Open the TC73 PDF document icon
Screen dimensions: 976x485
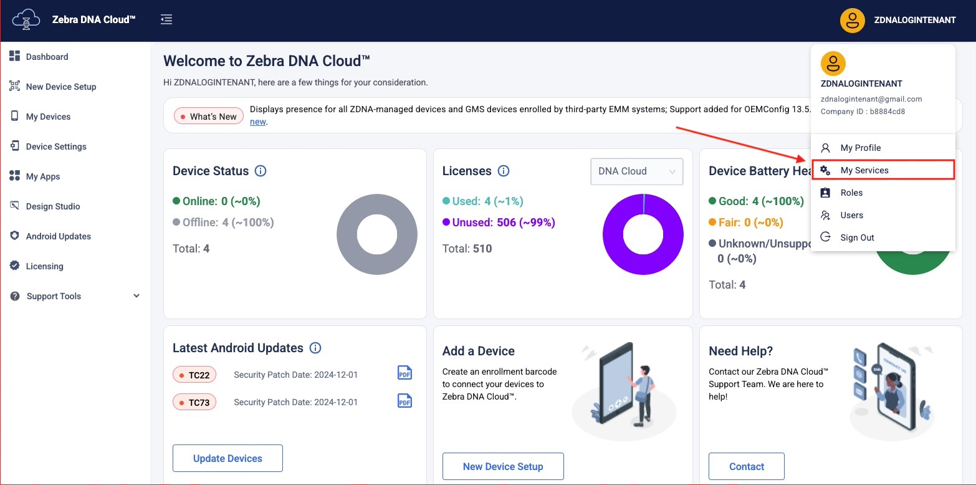404,401
